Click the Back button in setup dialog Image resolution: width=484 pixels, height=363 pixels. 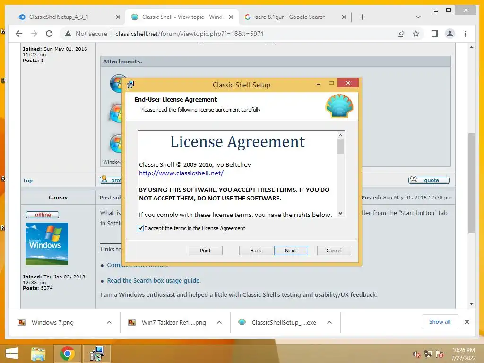[256, 251]
